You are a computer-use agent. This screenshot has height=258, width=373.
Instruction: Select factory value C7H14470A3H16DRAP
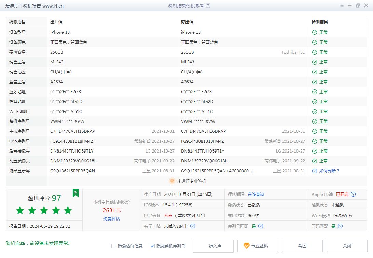coord(72,131)
